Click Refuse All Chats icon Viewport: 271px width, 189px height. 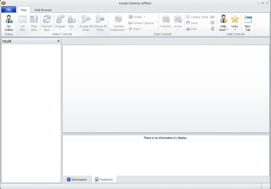pos(100,20)
